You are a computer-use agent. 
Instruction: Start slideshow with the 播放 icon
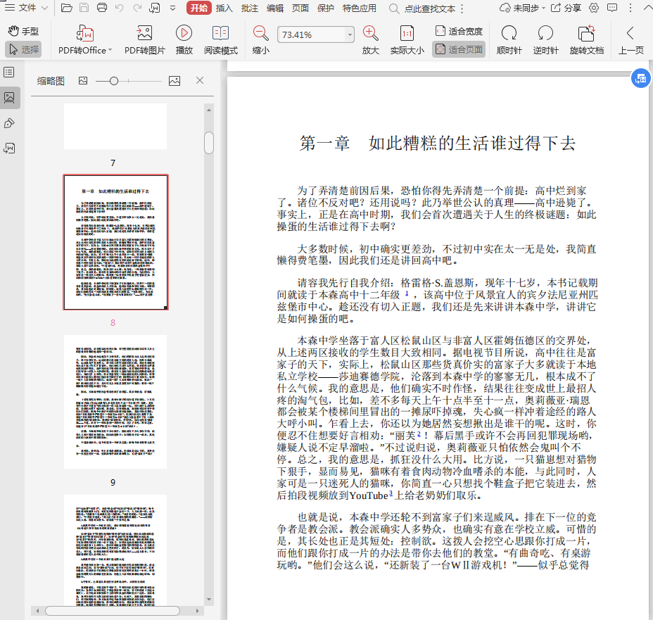(184, 34)
